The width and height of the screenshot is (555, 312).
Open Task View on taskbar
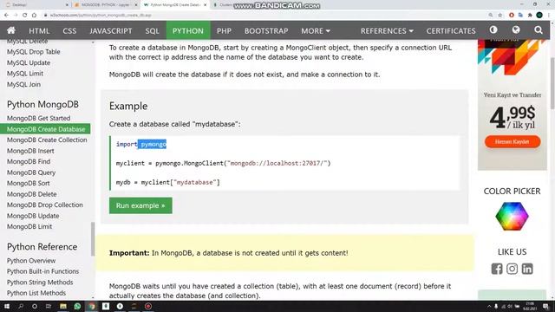point(49,306)
